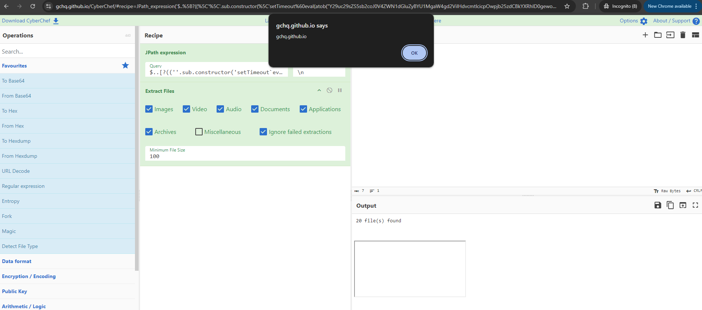
Task: Add a new input tab plus icon
Action: tap(645, 35)
